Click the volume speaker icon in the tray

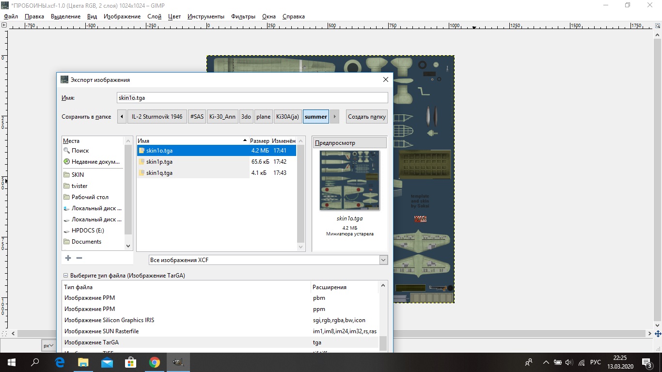point(569,362)
